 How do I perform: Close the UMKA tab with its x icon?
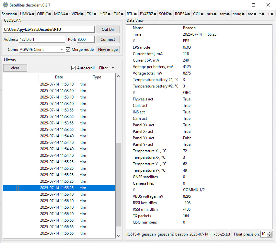[x=33, y=14]
